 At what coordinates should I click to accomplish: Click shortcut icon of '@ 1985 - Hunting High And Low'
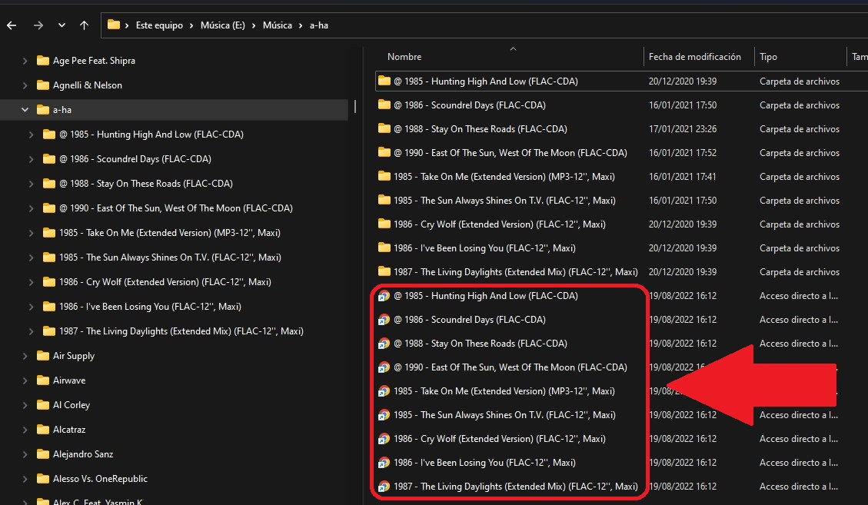384,296
